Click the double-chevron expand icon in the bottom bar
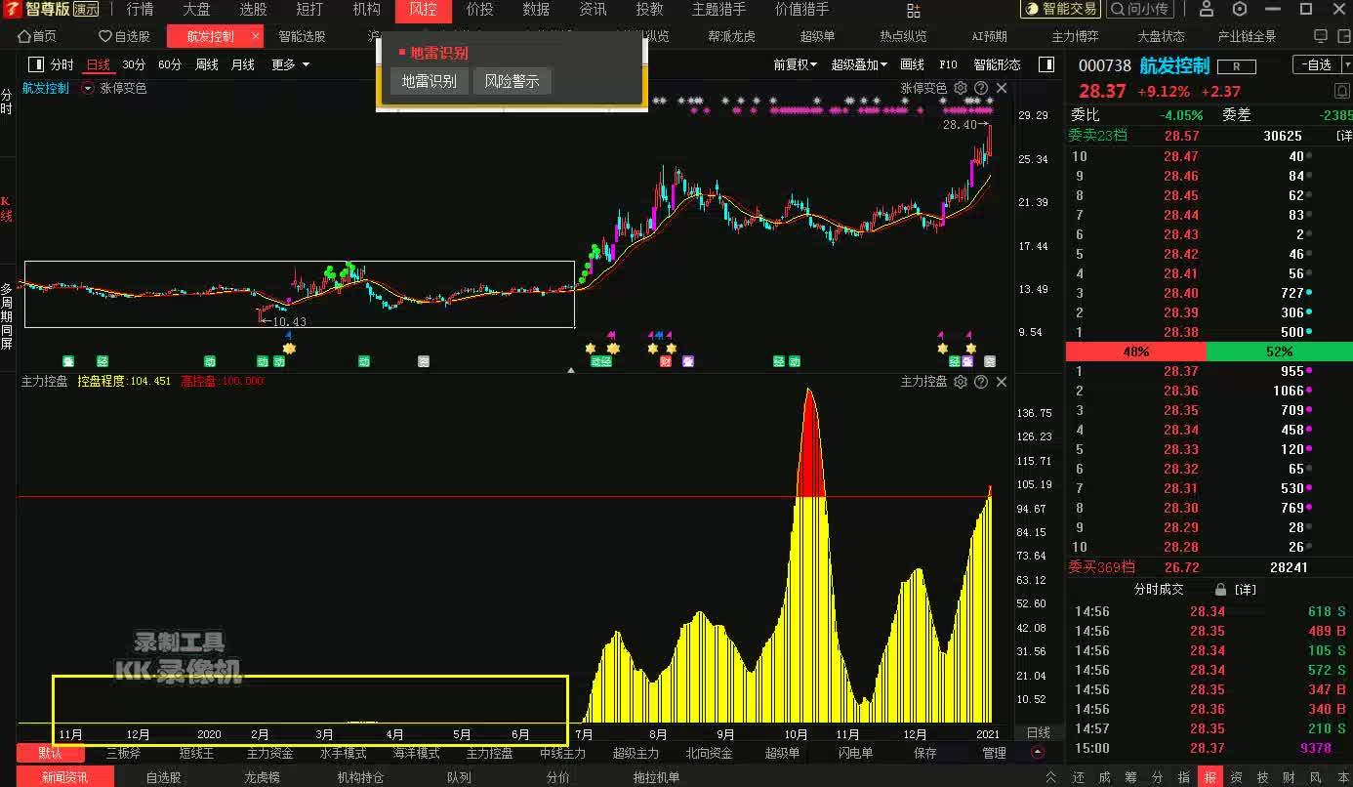Viewport: 1353px width, 787px height. click(x=1050, y=777)
